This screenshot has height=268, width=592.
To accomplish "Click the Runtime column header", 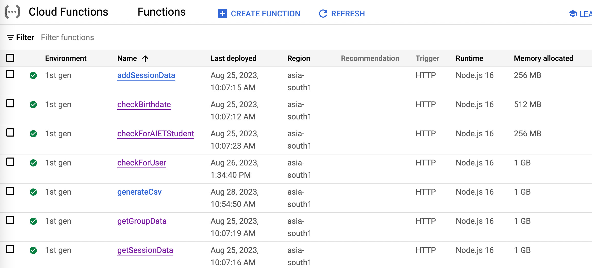I will pos(469,58).
